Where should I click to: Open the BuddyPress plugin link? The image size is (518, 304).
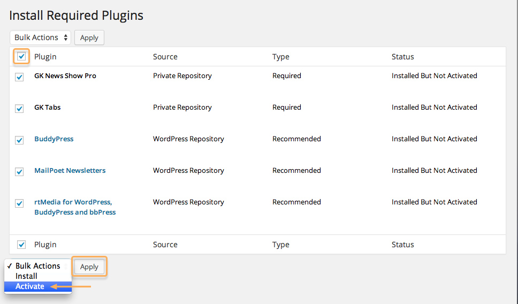tap(54, 139)
